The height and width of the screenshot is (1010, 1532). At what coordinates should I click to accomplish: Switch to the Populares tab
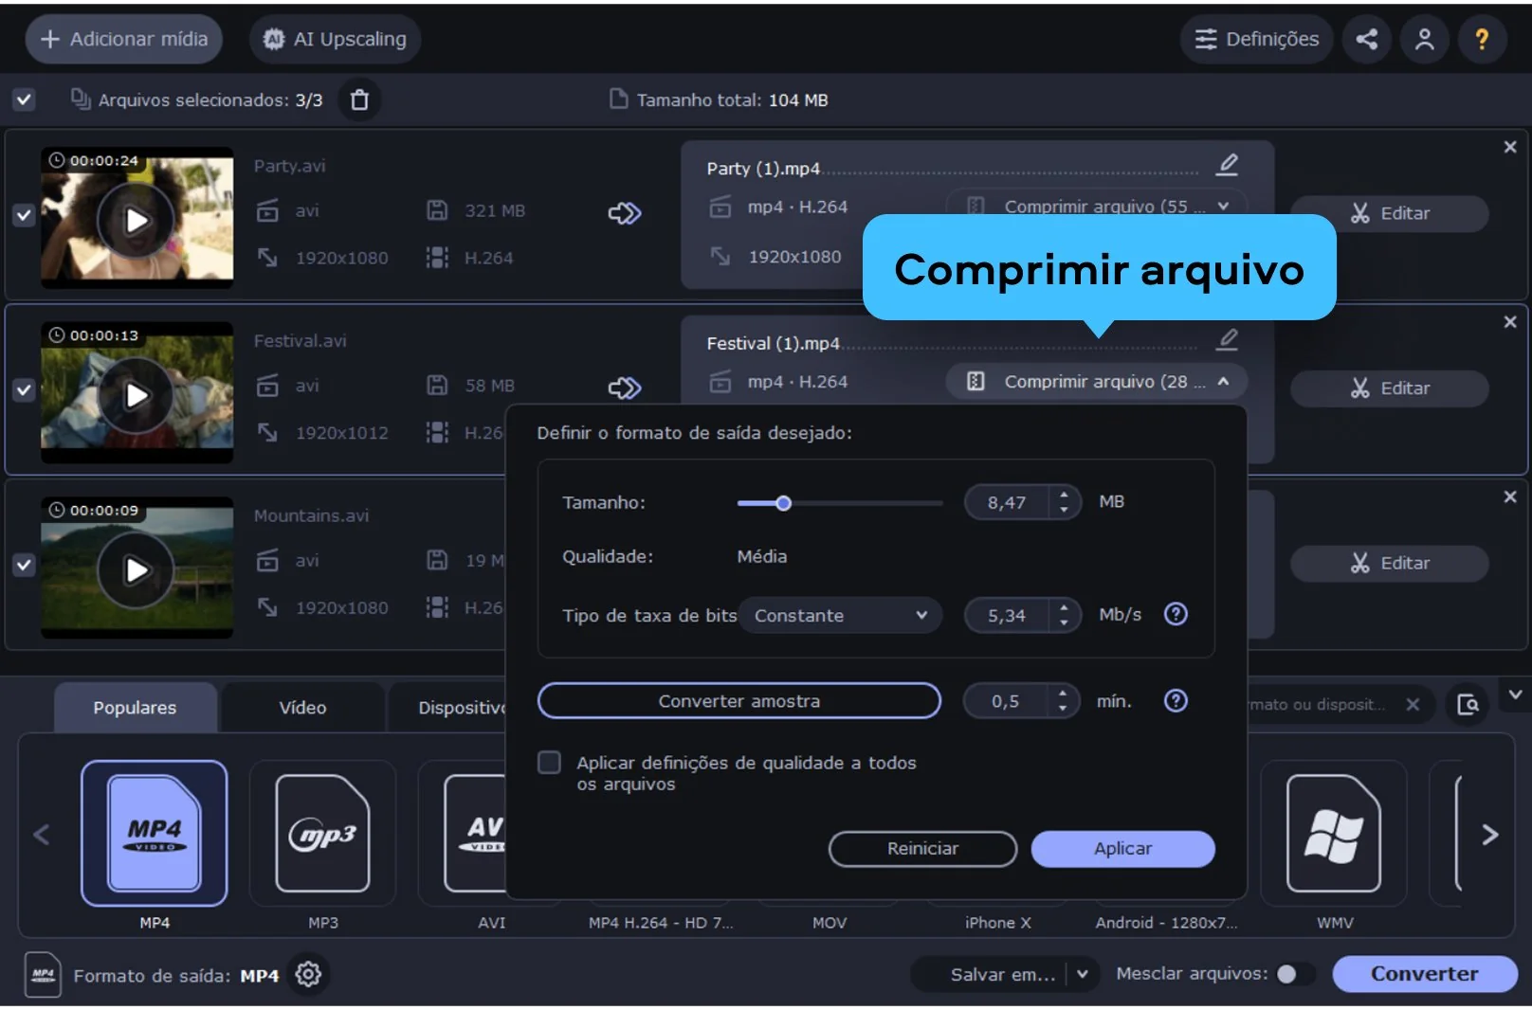[135, 708]
